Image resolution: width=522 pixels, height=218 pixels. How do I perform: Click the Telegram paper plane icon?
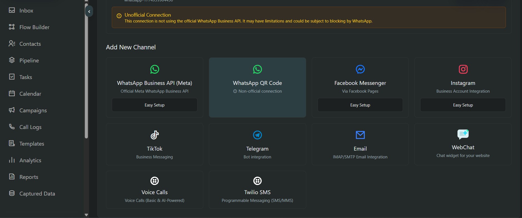[x=258, y=135]
